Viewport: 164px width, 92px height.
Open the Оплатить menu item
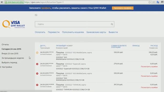click(40, 32)
